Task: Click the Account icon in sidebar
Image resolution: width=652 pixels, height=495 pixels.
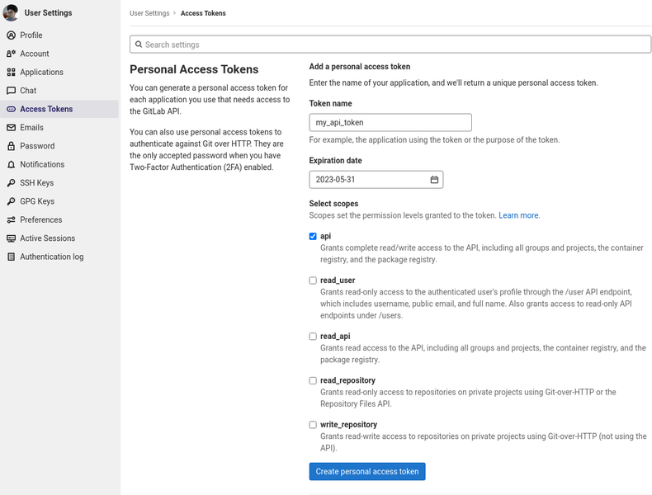Action: pyautogui.click(x=11, y=54)
